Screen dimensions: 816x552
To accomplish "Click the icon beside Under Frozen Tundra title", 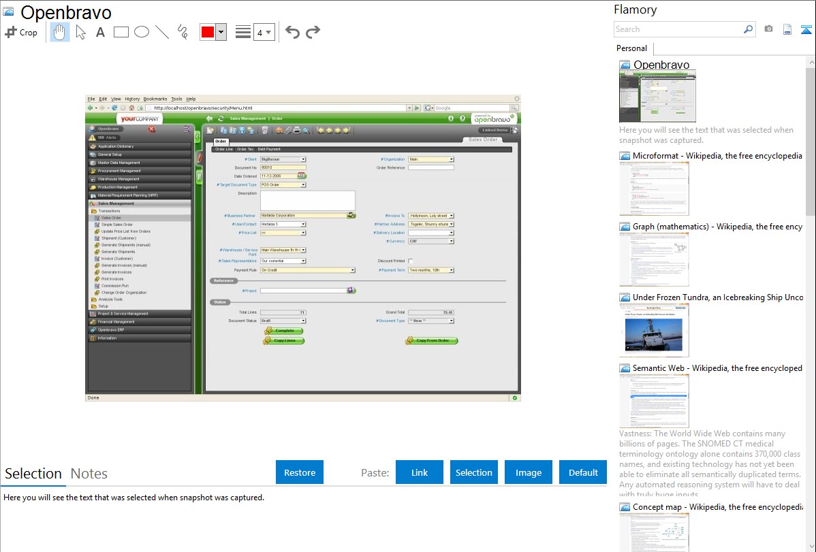I will click(625, 297).
